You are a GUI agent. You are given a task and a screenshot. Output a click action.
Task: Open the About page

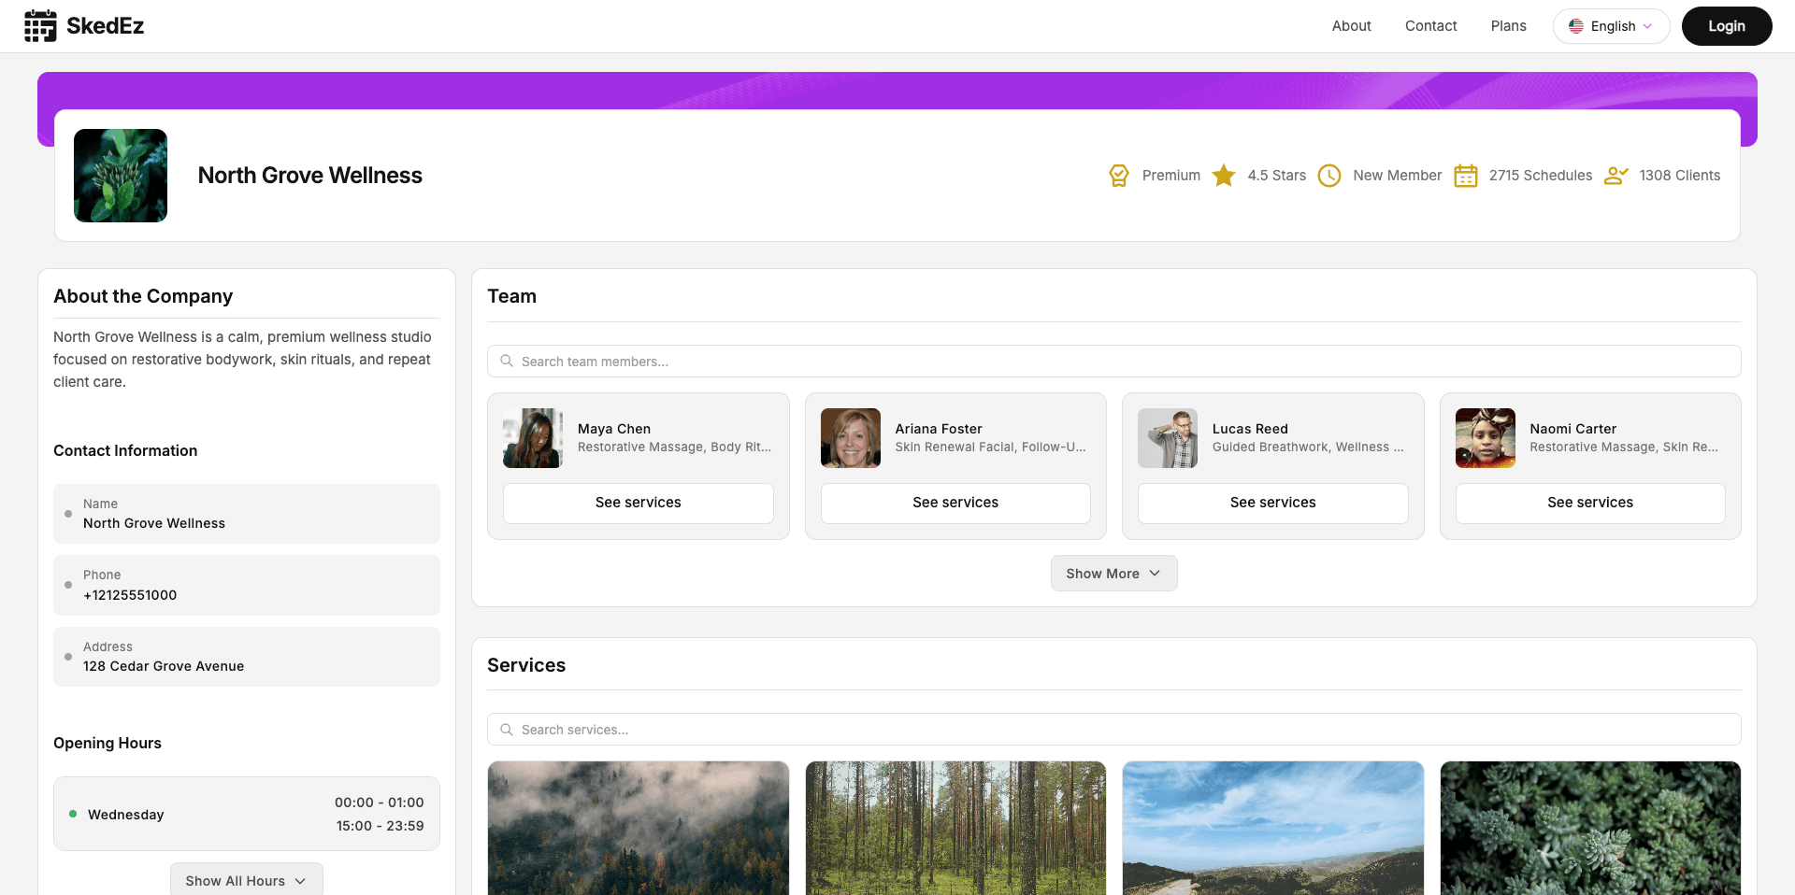point(1351,26)
